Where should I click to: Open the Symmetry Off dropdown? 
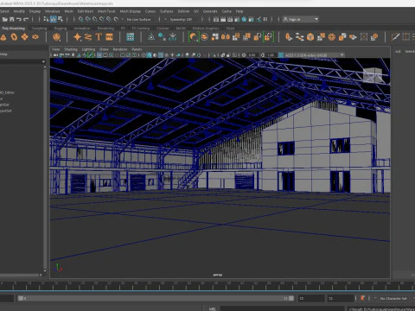[181, 19]
